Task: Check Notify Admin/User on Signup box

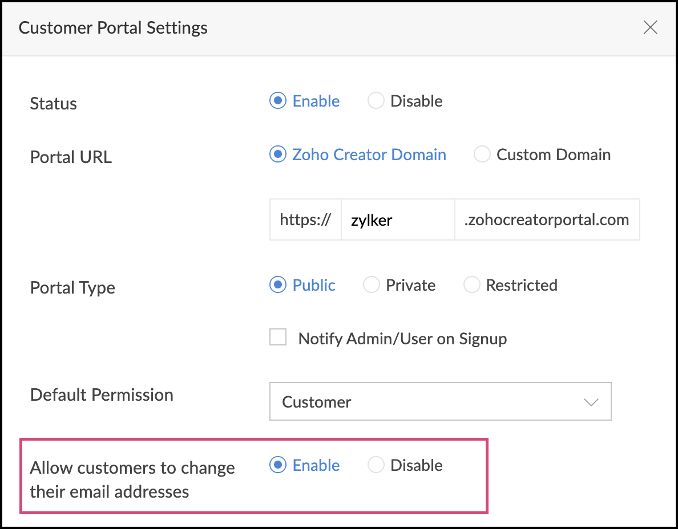Action: point(278,337)
